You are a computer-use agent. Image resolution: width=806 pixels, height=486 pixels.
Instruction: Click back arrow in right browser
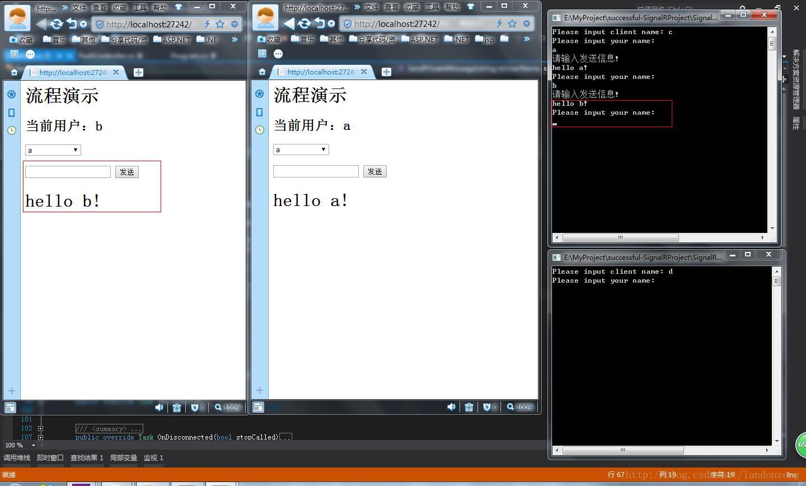289,24
